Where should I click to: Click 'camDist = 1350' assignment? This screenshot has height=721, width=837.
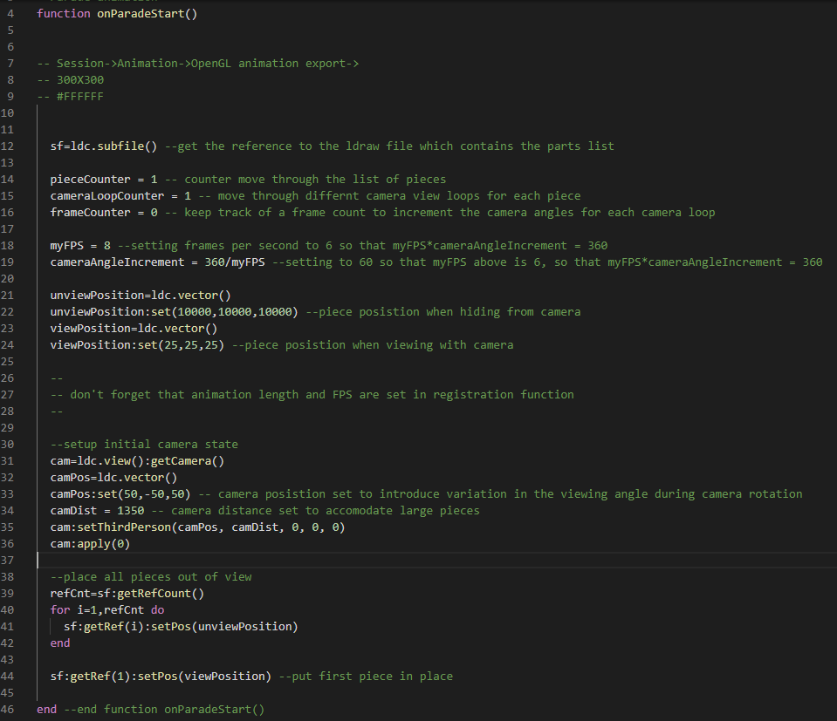coord(97,510)
